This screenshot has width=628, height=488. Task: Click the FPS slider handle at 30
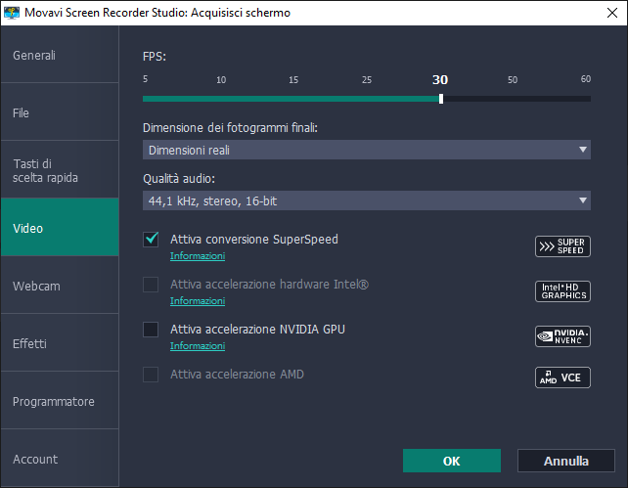click(441, 98)
